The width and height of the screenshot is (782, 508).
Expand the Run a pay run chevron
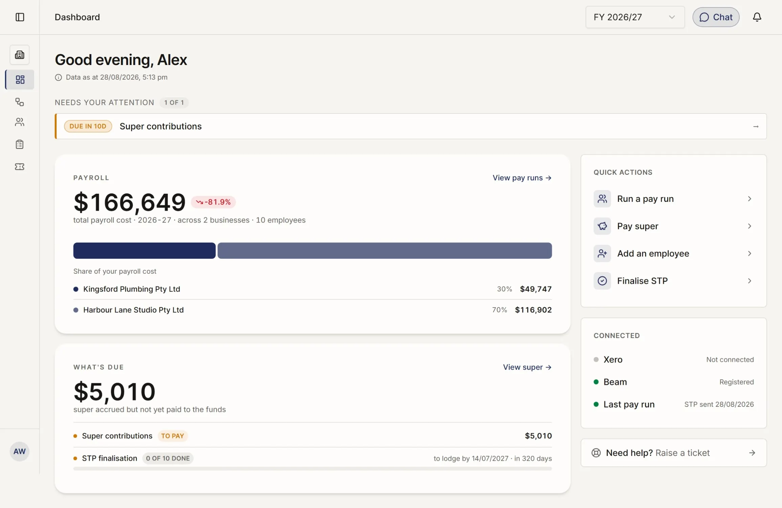(x=750, y=199)
